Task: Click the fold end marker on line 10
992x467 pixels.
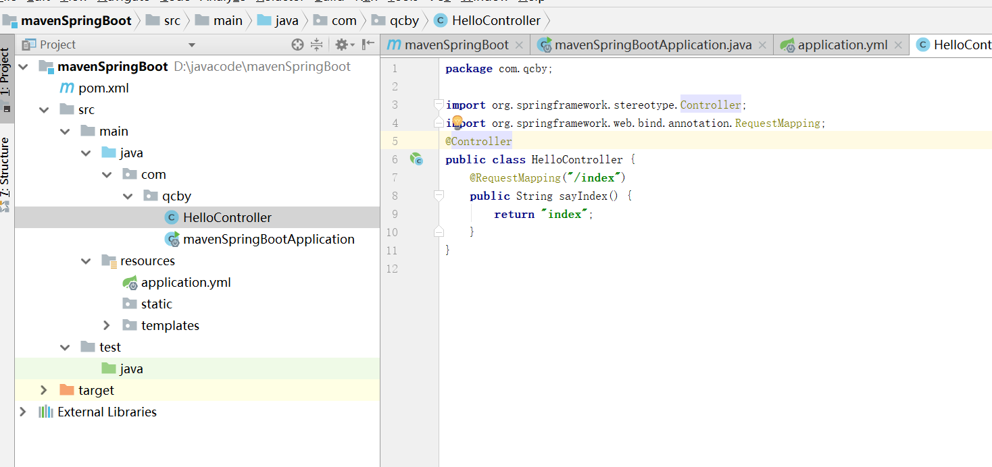Action: (x=439, y=232)
